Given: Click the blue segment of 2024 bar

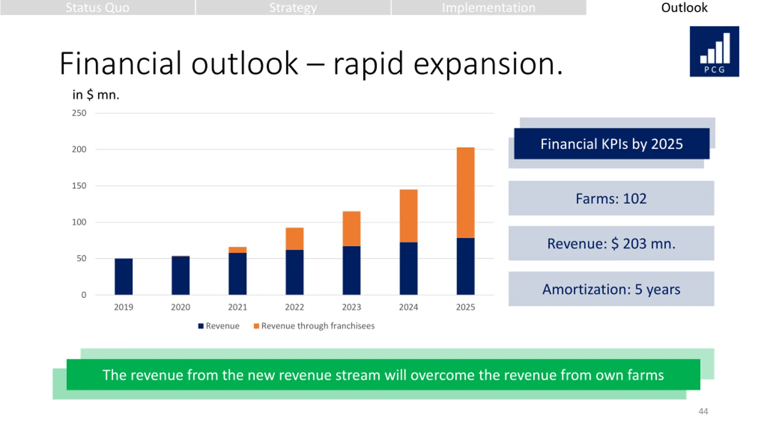Looking at the screenshot, I should click(x=409, y=268).
